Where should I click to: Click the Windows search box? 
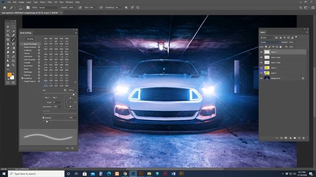(x=36, y=174)
